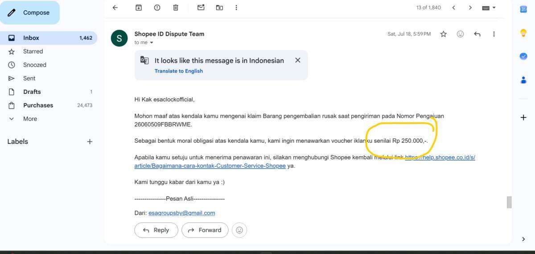
Task: Report this email as spam
Action: (157, 8)
